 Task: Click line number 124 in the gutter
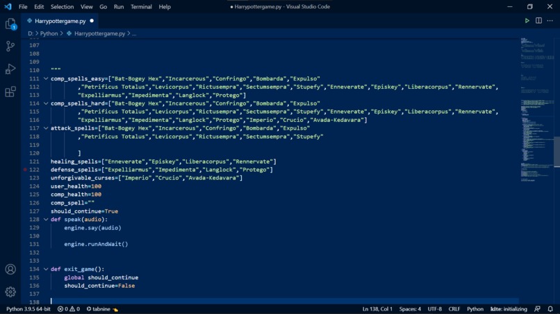tap(34, 186)
